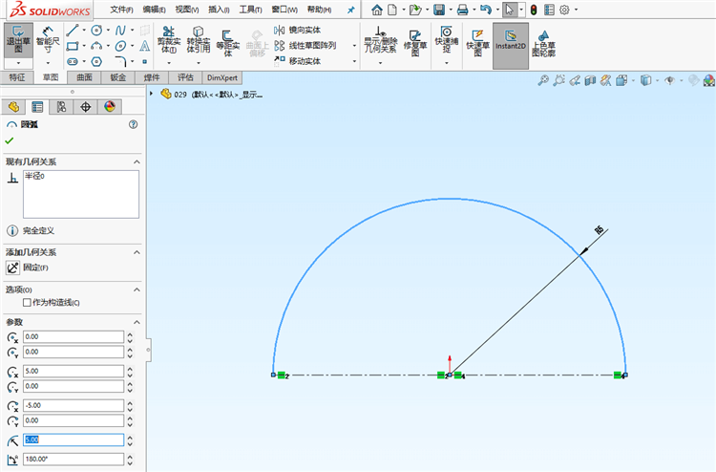The image size is (716, 472).
Task: Open the Options gear icon
Action: [x=564, y=10]
